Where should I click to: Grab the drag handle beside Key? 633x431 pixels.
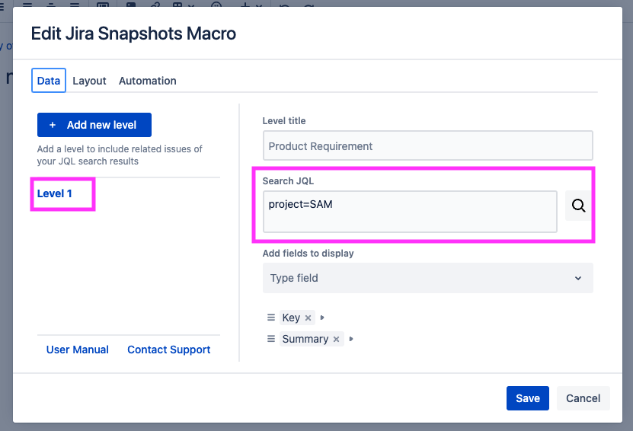coord(271,318)
